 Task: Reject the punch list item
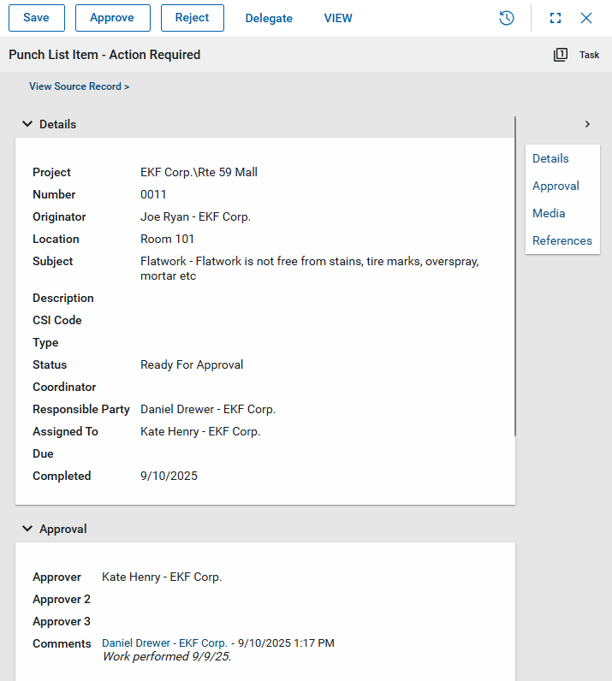[x=192, y=18]
